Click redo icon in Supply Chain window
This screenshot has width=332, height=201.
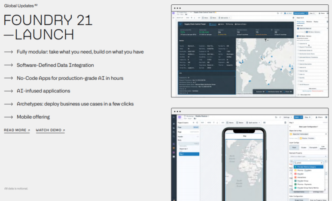coord(281,13)
